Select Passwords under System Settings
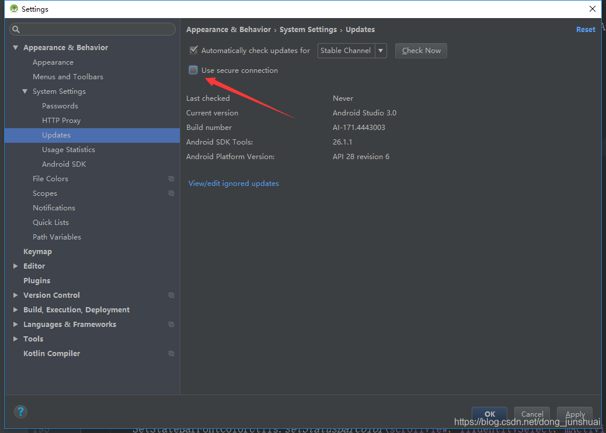The width and height of the screenshot is (606, 433). tap(60, 105)
